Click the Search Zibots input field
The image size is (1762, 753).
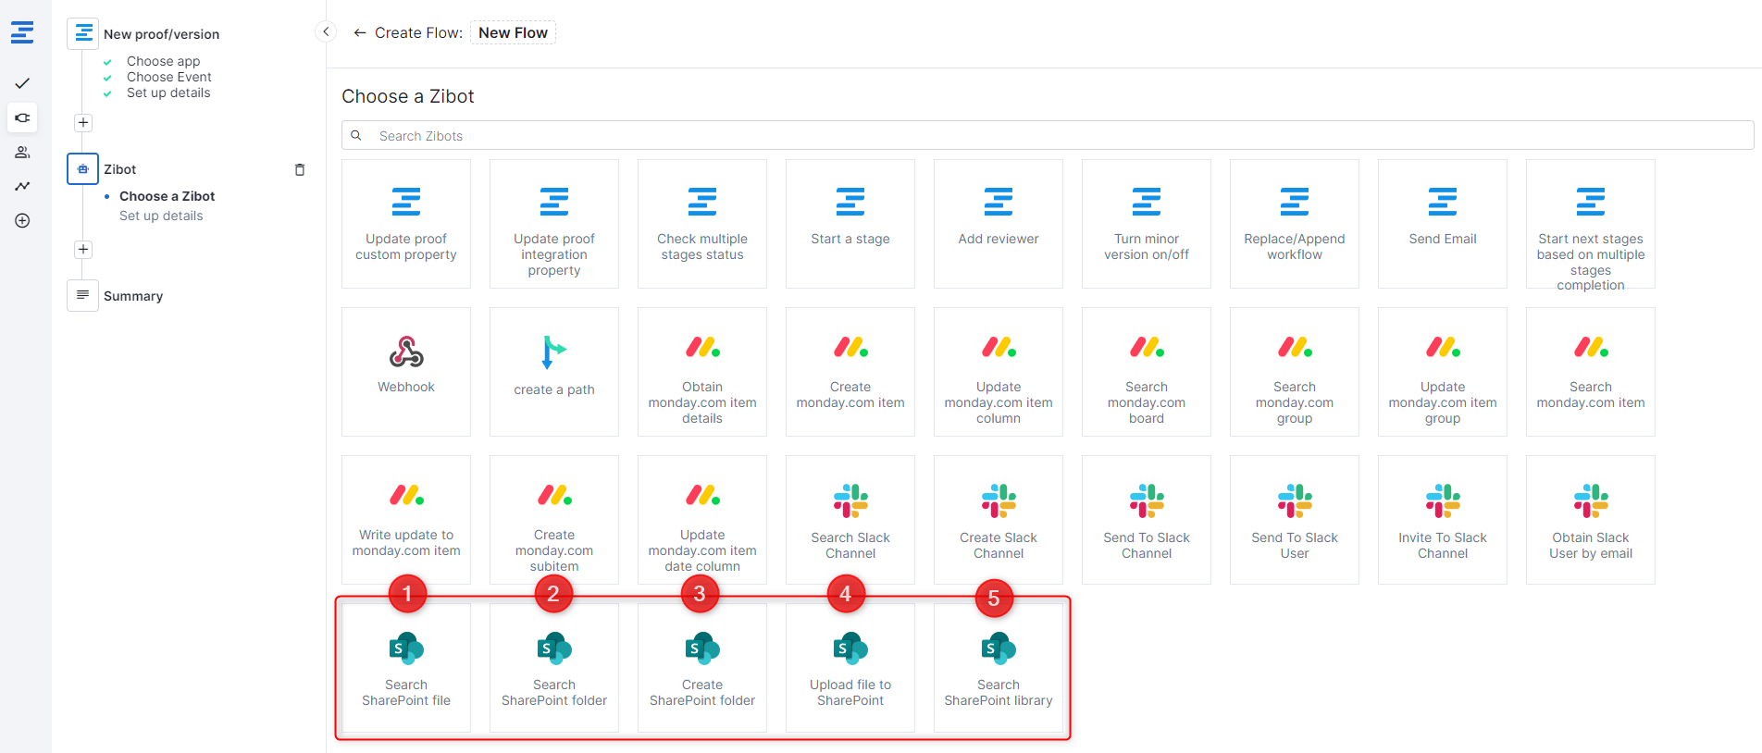(x=1046, y=136)
